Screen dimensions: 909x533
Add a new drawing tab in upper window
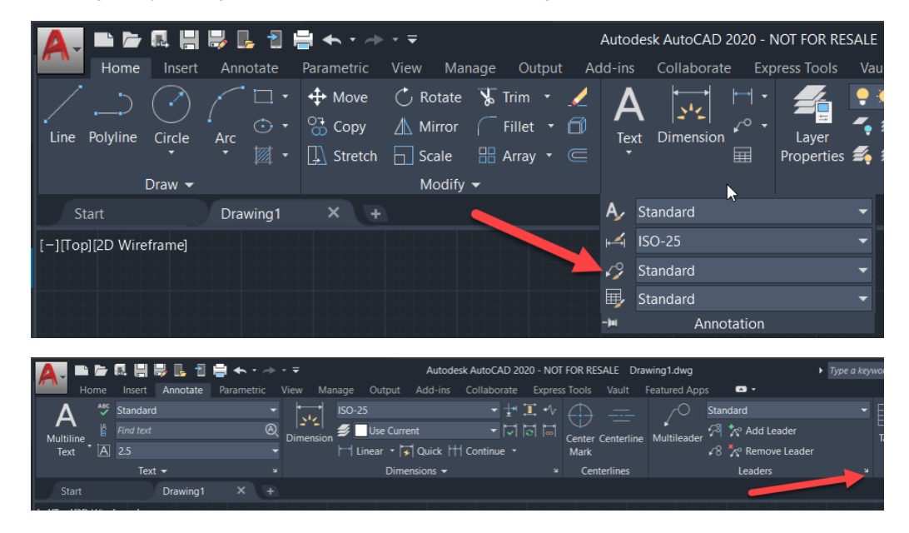pyautogui.click(x=375, y=213)
